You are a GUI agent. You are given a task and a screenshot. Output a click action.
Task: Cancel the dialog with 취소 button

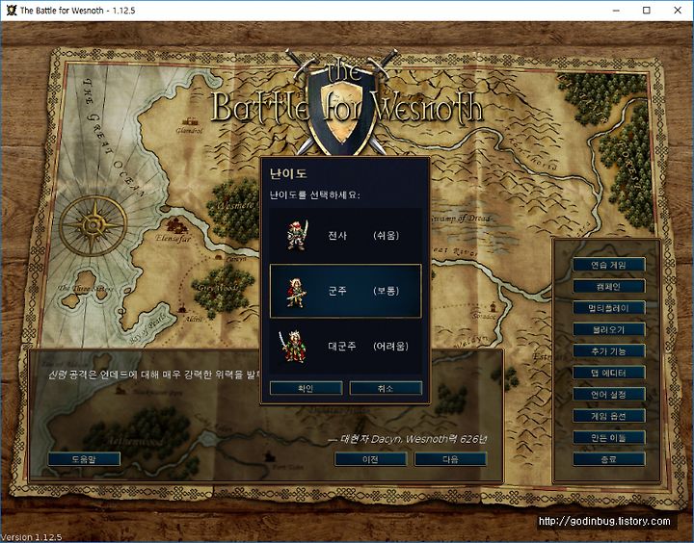click(x=386, y=388)
